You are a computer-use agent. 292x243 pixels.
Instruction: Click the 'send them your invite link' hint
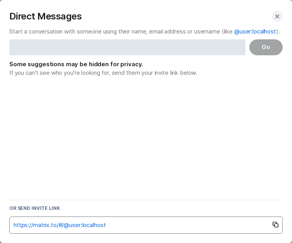(103, 73)
